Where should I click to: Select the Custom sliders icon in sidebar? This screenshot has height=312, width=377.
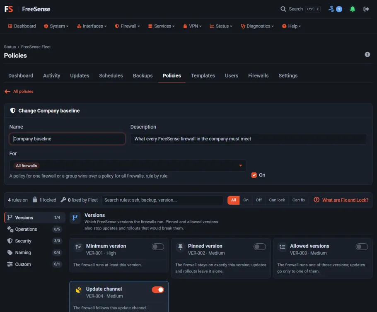point(10,264)
